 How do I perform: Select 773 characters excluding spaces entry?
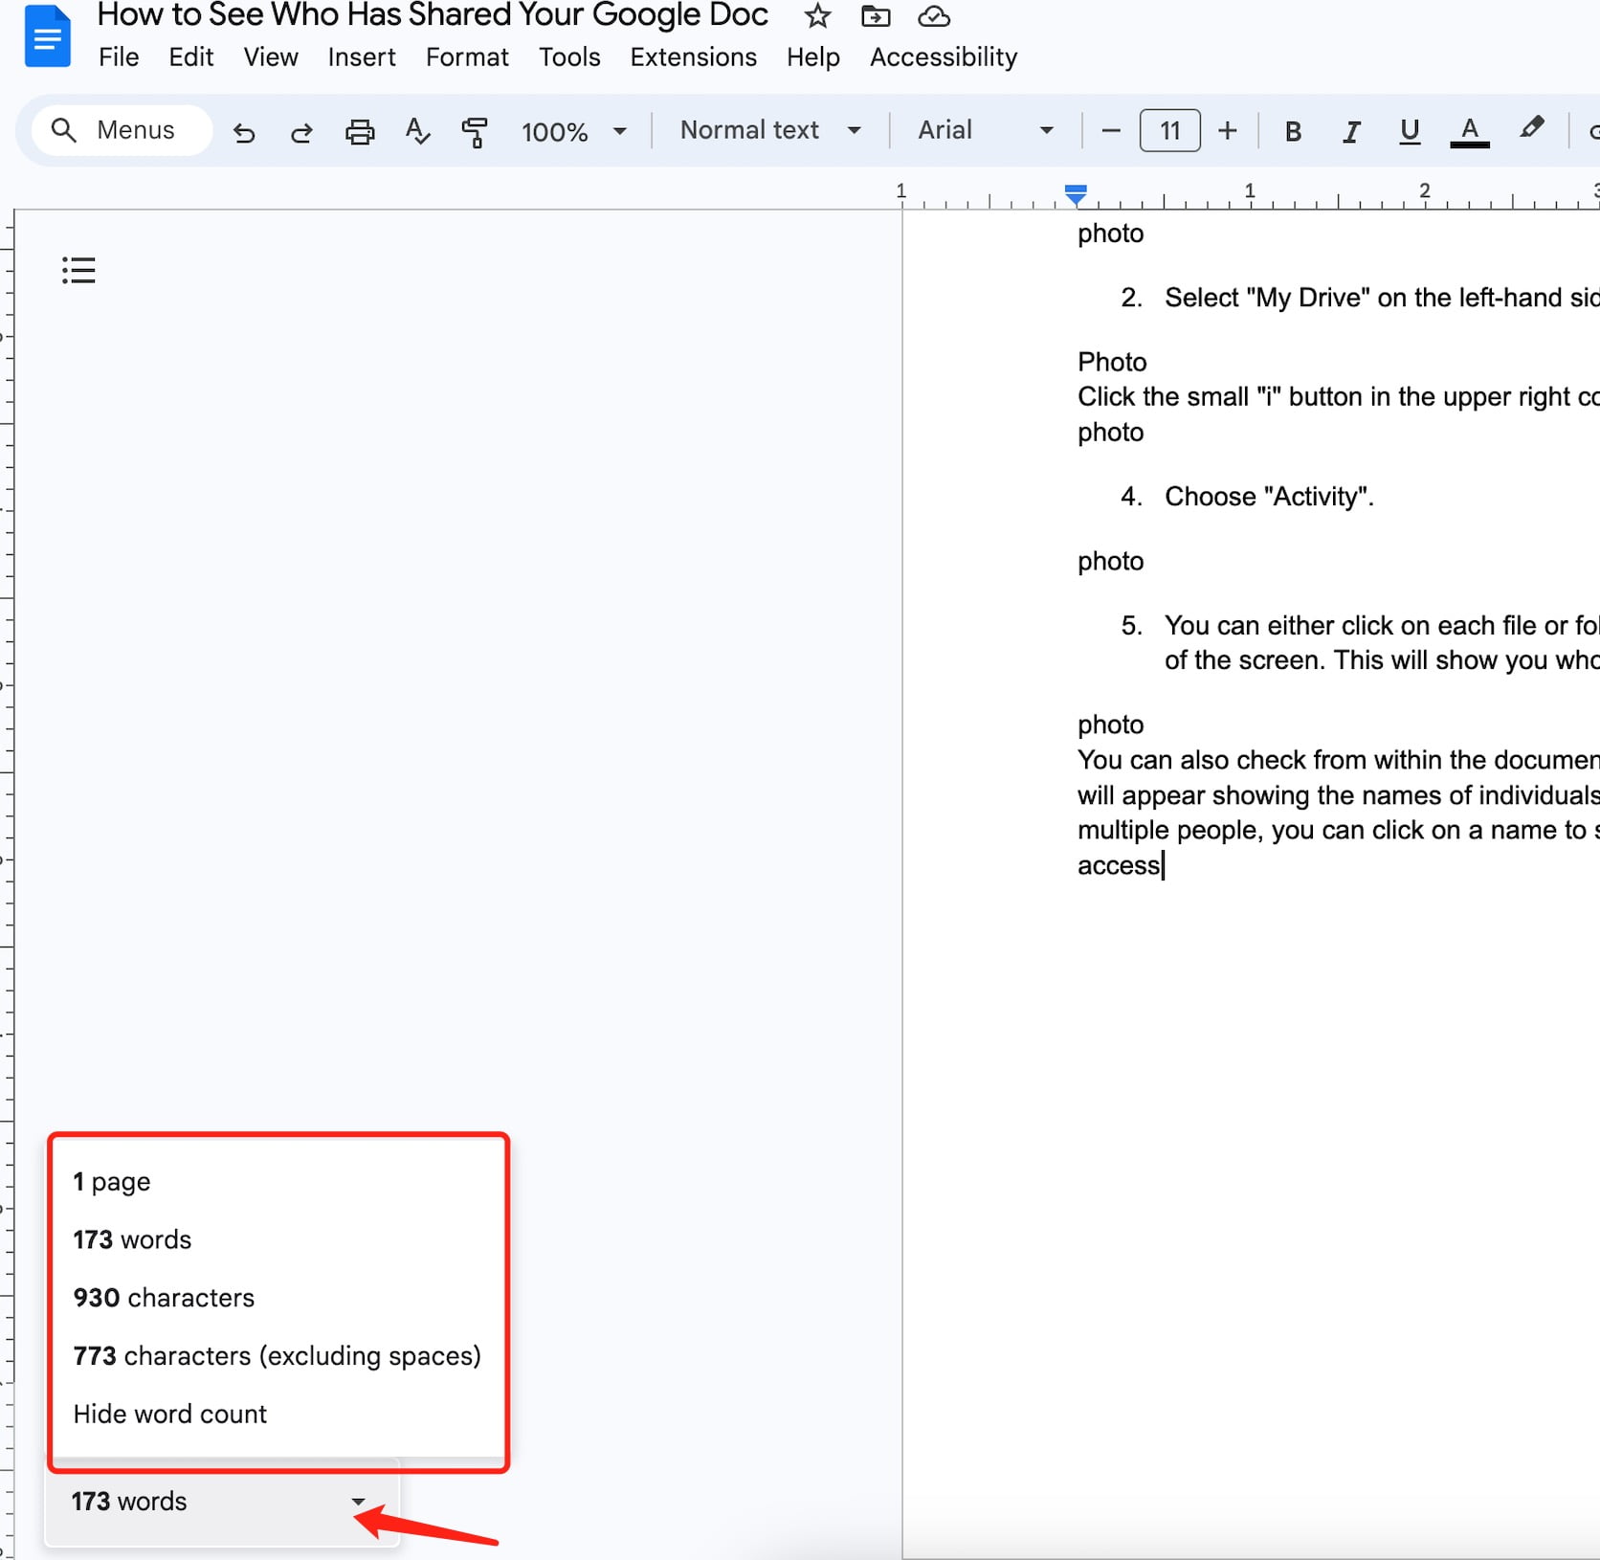pos(277,1356)
